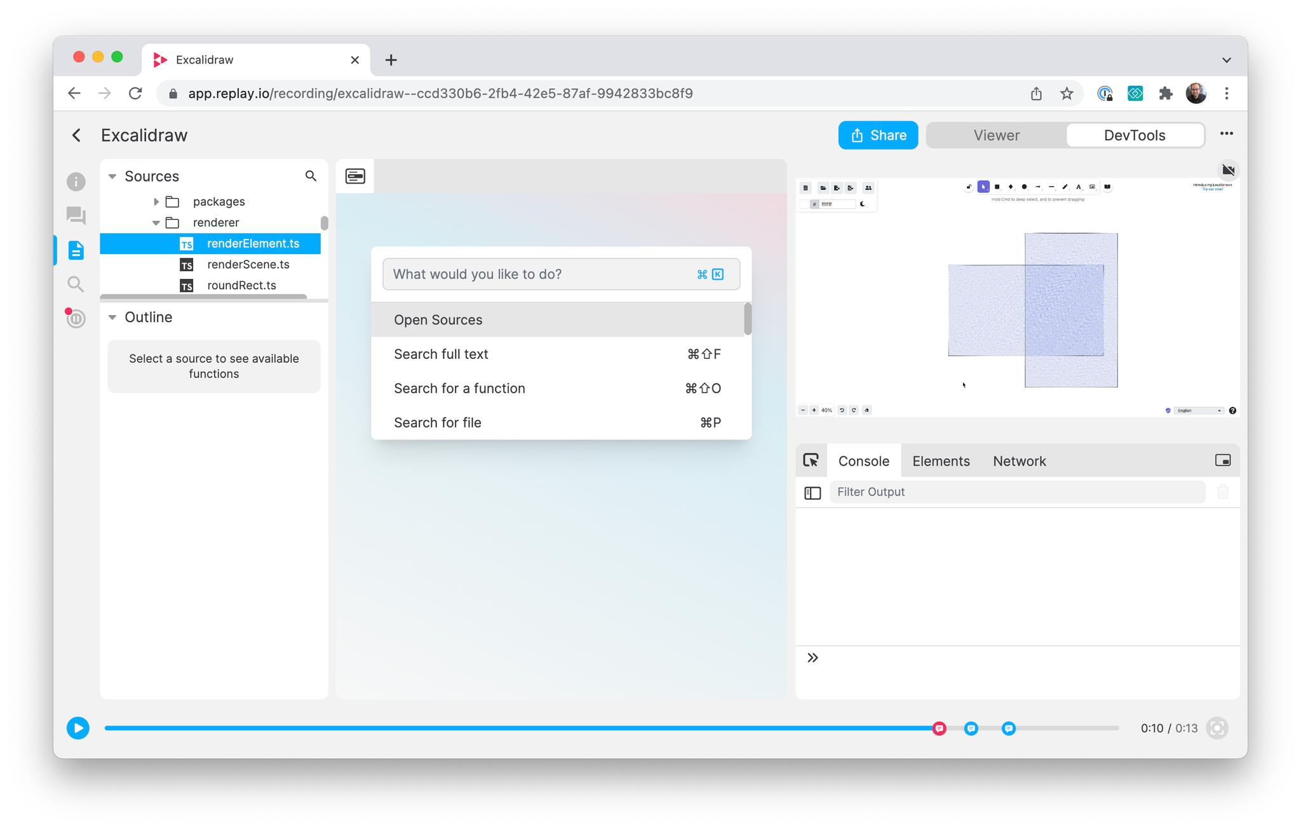Clear console output with trash icon
The height and width of the screenshot is (829, 1301).
click(x=1223, y=492)
